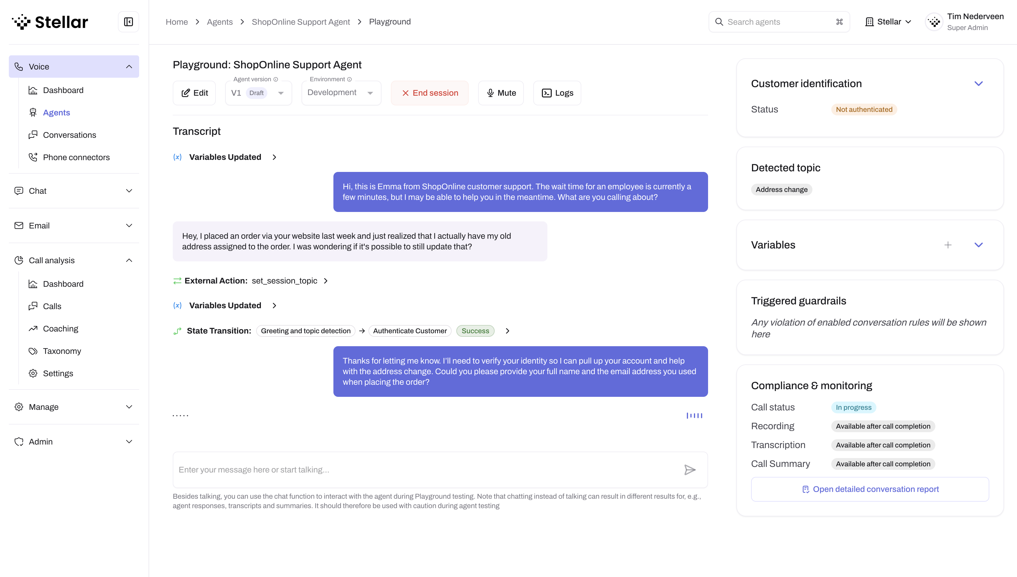Click Tim Nederveen's profile avatar

(x=934, y=22)
